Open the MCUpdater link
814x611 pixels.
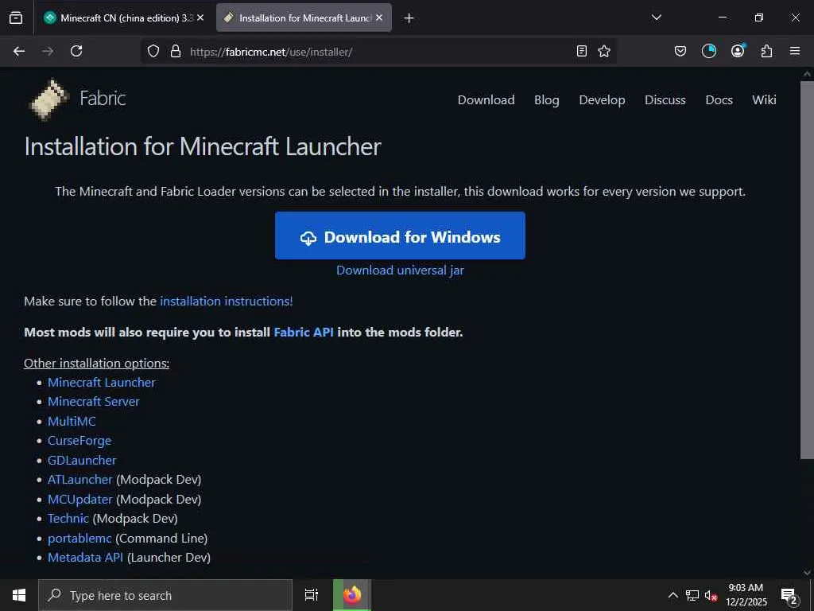(x=80, y=500)
